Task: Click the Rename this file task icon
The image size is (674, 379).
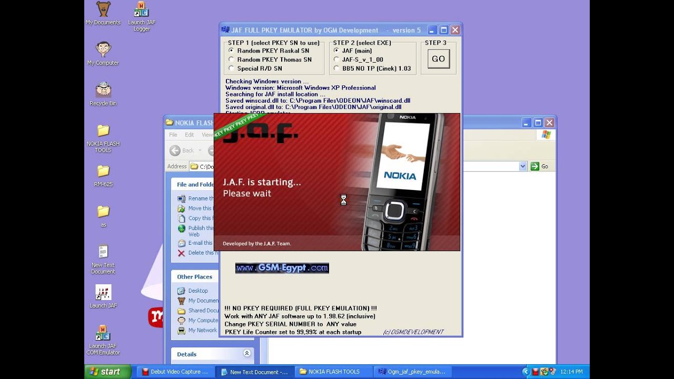Action: [181, 198]
